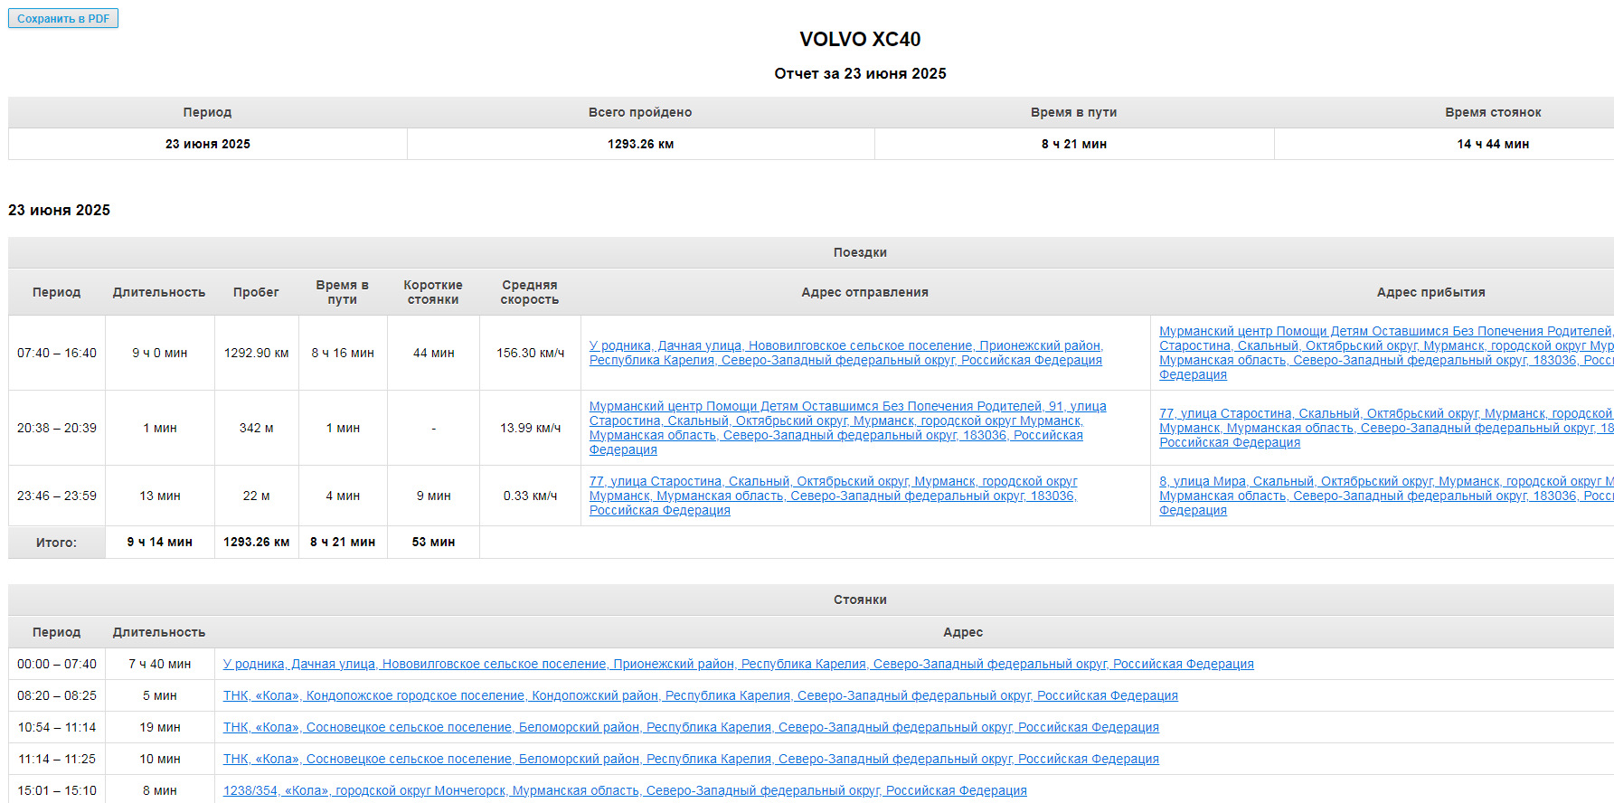This screenshot has height=803, width=1614.
Task: Open ТНК Кола Кондопожское городское поселение stop link
Action: click(x=700, y=695)
